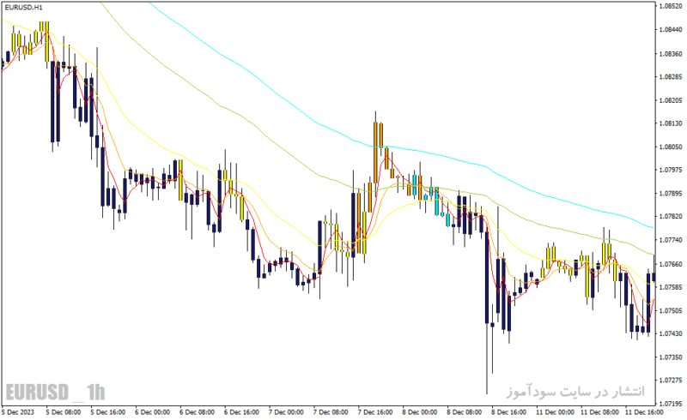Viewport: 687px width, 420px height.
Task: Click the 5 Dec 16:00 time label
Action: 108,412
